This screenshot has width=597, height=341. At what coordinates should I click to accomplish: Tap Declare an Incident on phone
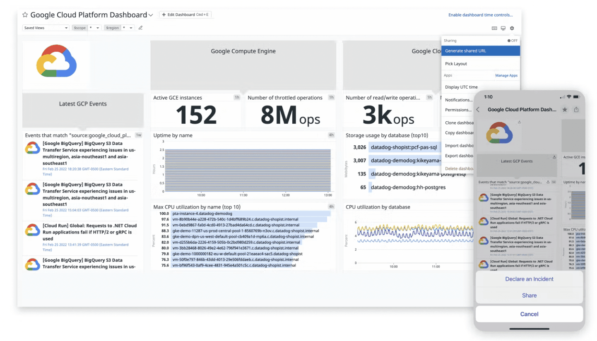(x=529, y=279)
